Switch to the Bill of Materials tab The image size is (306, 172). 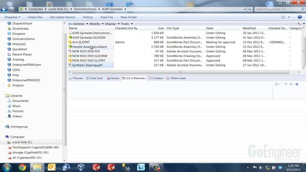tap(134, 78)
